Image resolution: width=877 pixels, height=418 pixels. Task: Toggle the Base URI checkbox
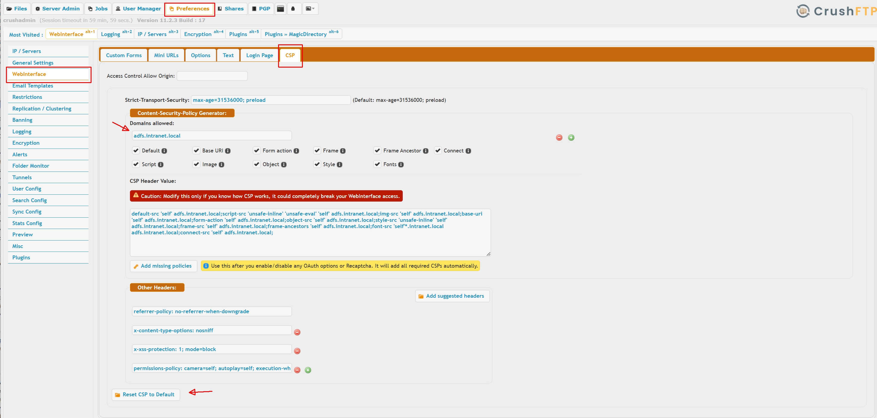(x=196, y=150)
